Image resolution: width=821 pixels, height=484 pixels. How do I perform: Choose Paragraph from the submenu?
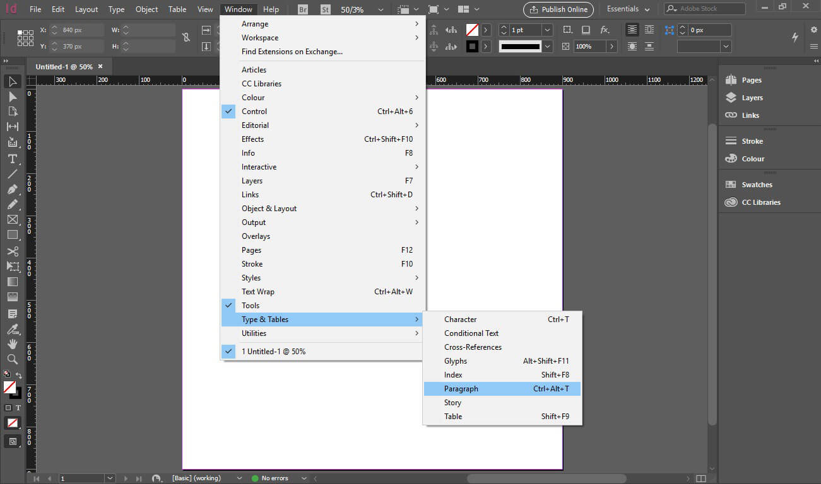(502, 389)
